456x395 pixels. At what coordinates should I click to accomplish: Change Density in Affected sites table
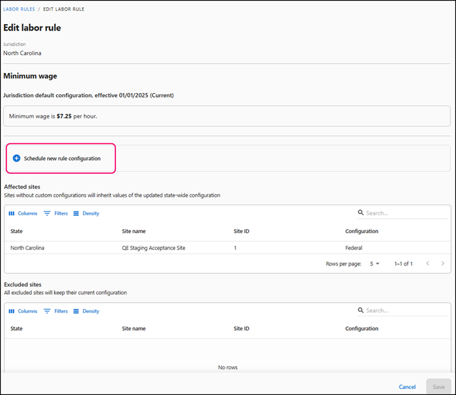tap(86, 213)
